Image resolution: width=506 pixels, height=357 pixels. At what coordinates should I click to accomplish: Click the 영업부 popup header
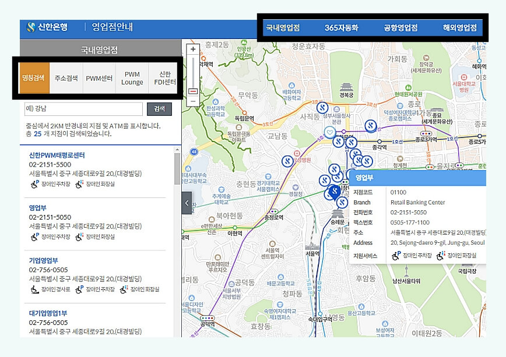click(x=418, y=178)
